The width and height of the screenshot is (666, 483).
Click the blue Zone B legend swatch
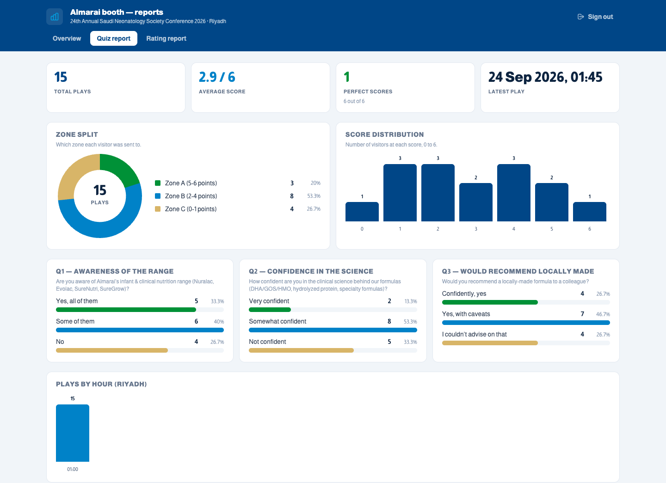tap(158, 196)
